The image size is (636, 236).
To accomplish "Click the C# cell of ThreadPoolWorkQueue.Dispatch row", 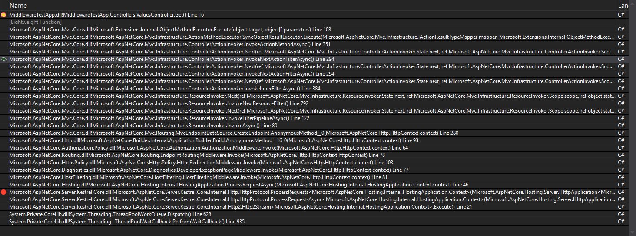I will (621, 214).
